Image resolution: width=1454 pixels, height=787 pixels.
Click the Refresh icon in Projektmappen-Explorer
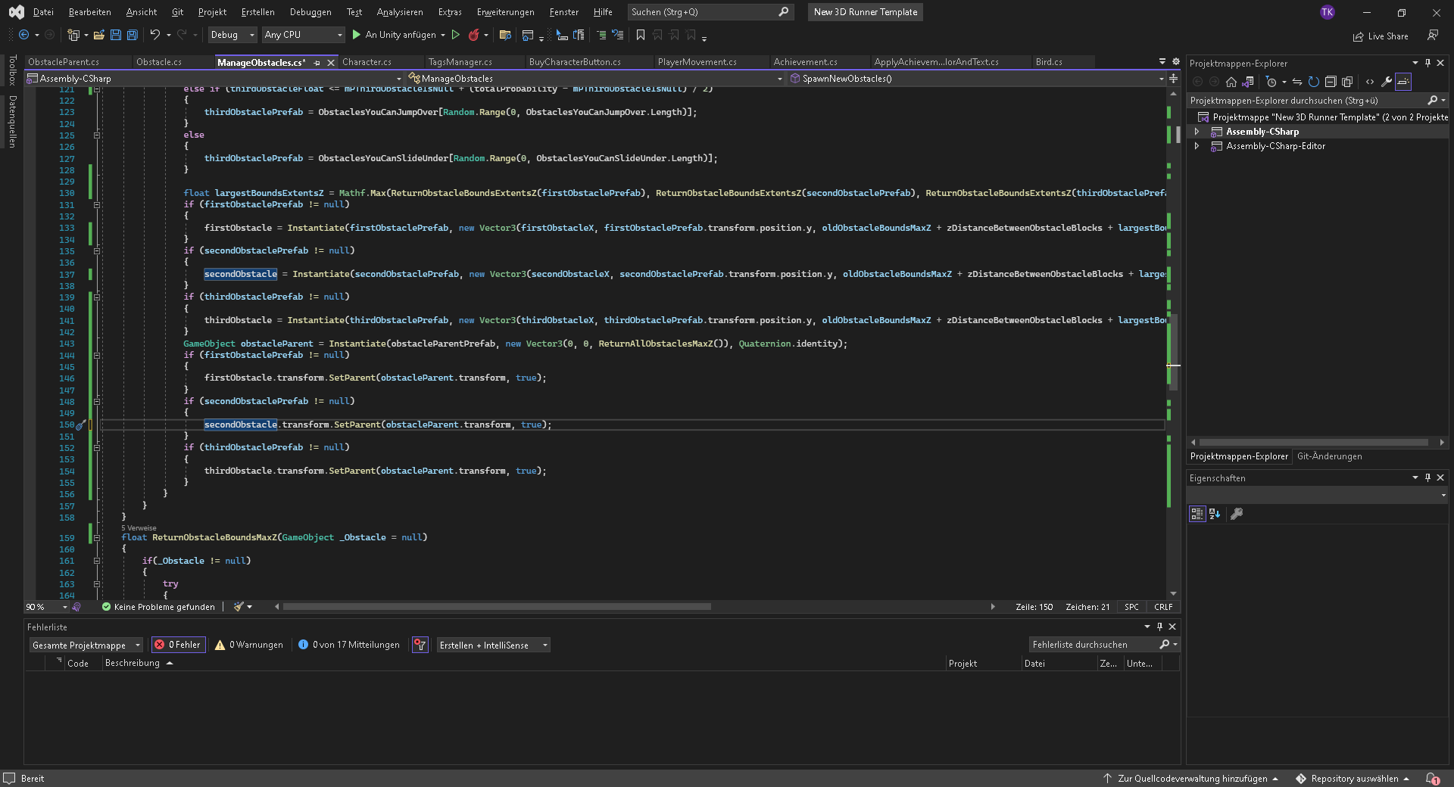1314,82
